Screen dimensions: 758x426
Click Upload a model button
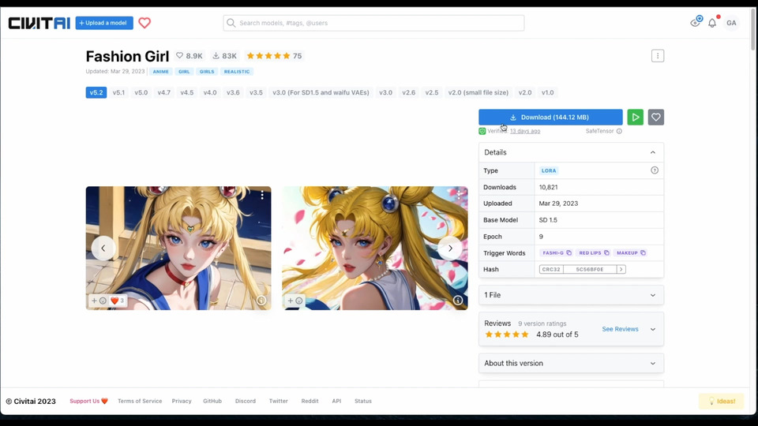coord(104,23)
